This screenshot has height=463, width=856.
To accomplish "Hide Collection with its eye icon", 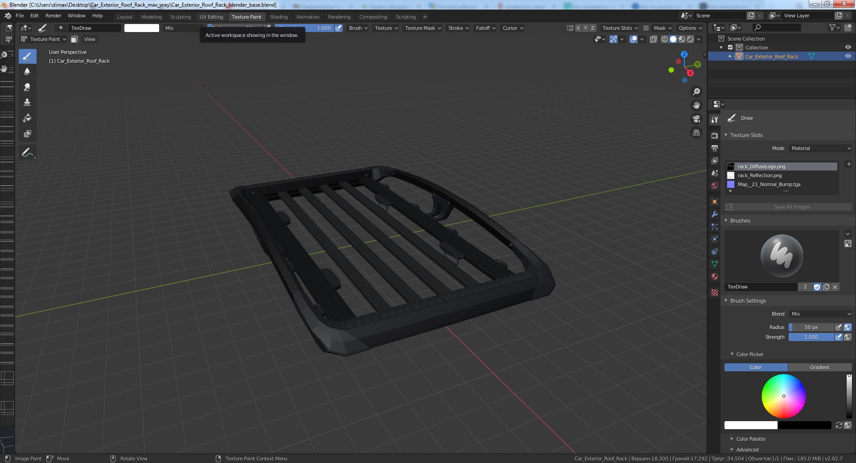I will (848, 47).
